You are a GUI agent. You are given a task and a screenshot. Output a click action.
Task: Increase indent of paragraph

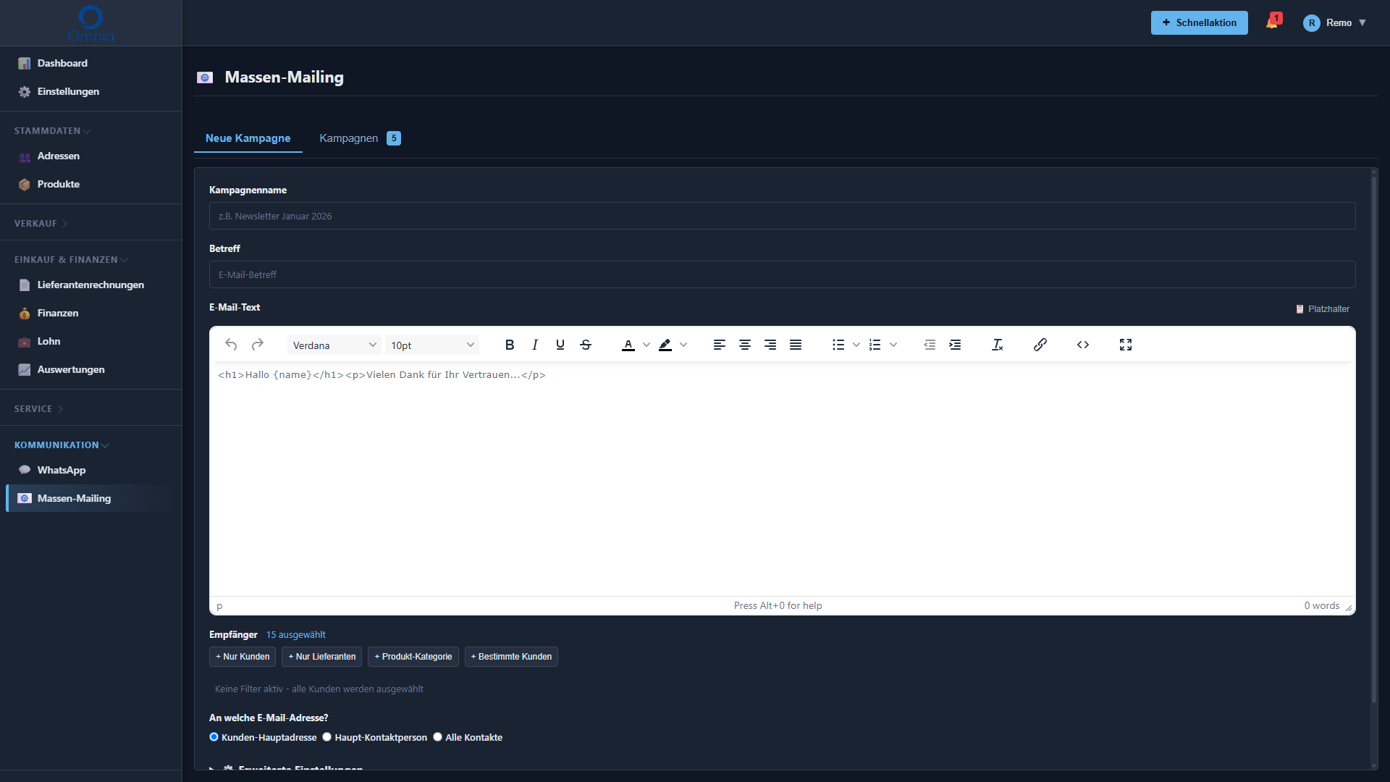[955, 345]
